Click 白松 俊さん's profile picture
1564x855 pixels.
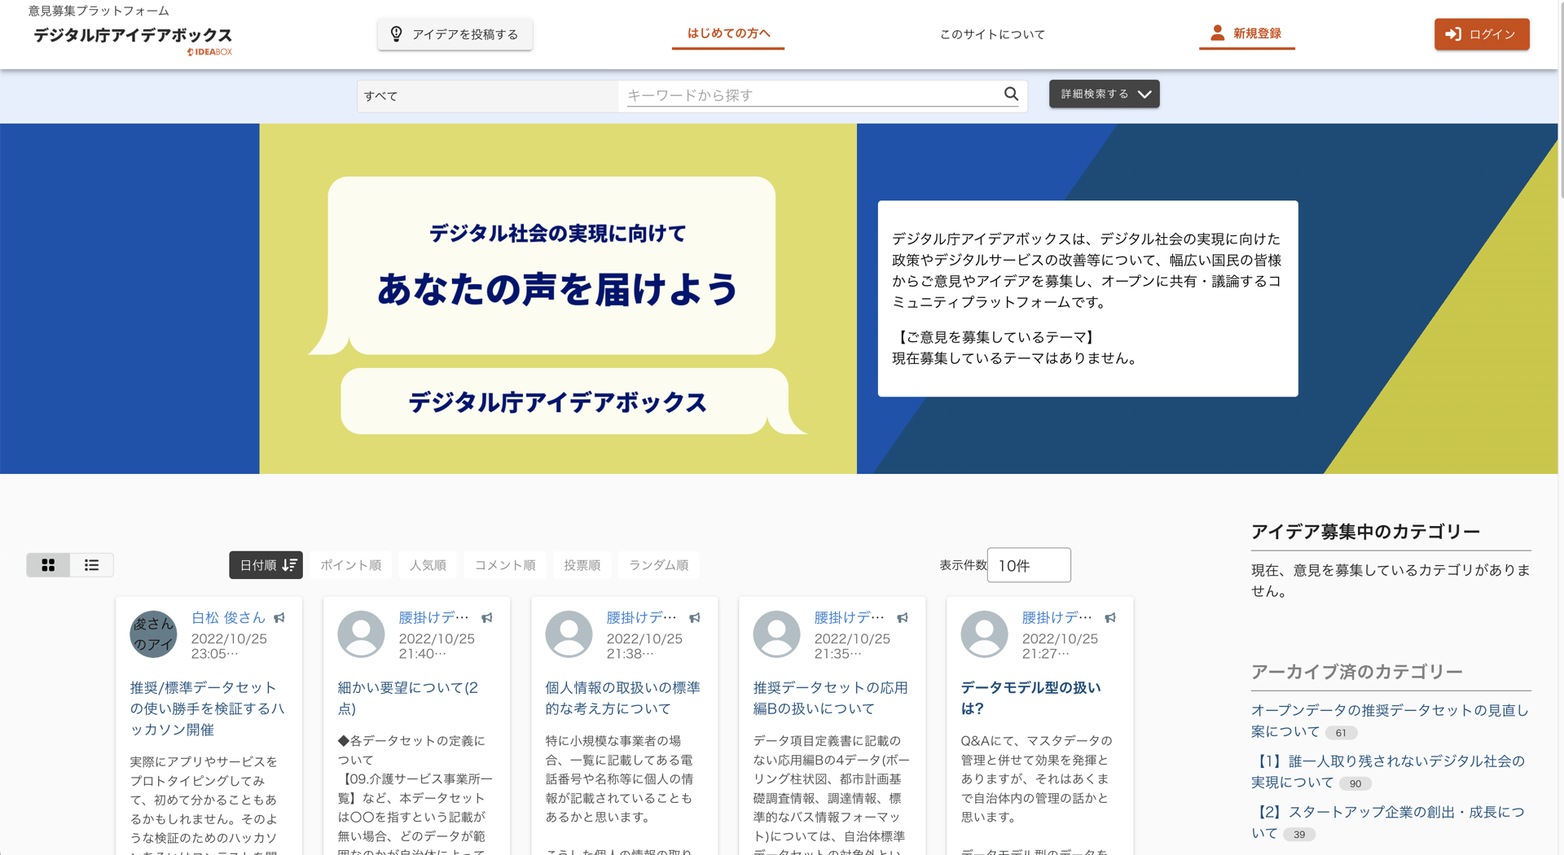[153, 634]
